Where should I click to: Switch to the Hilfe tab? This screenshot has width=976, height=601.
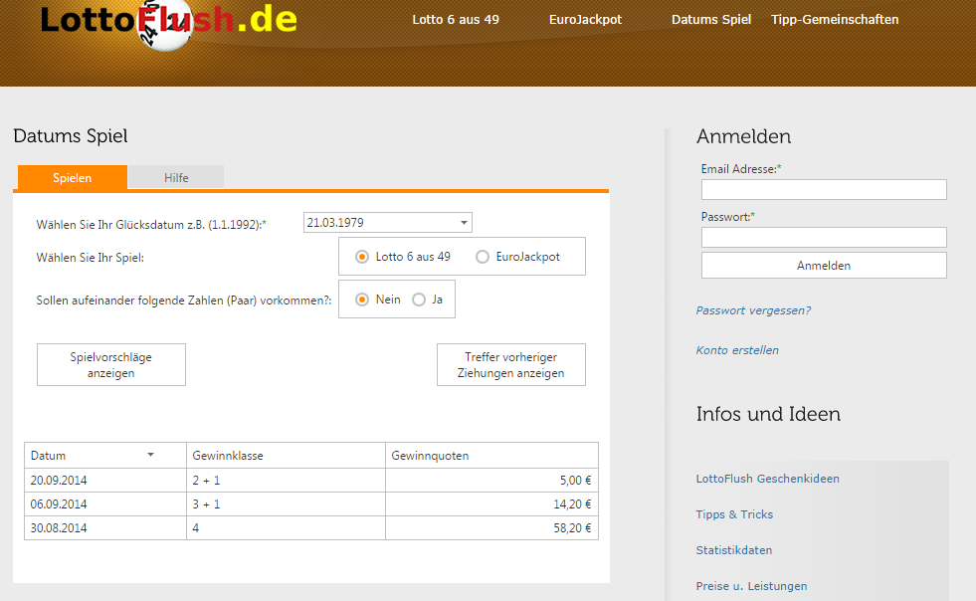point(176,177)
